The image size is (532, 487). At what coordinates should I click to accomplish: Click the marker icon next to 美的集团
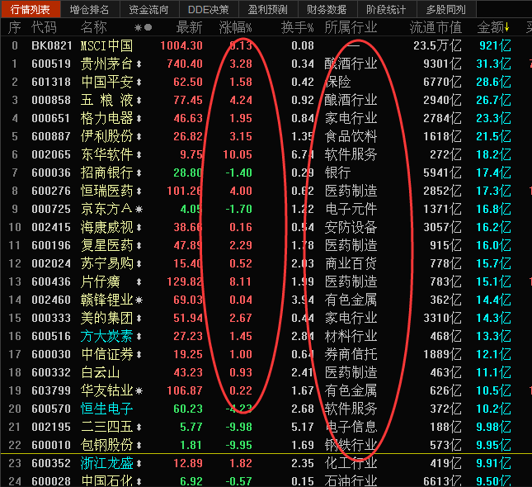pyautogui.click(x=139, y=319)
